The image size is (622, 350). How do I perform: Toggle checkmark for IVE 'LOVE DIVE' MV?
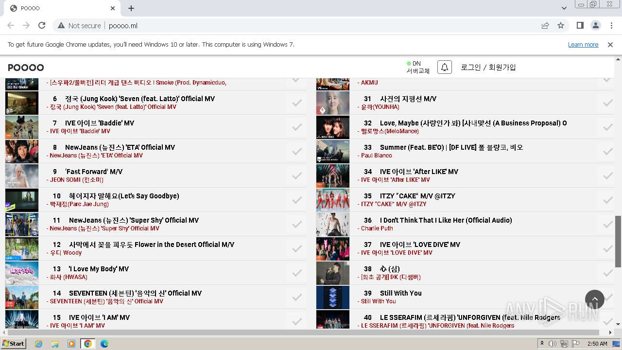[x=607, y=248]
